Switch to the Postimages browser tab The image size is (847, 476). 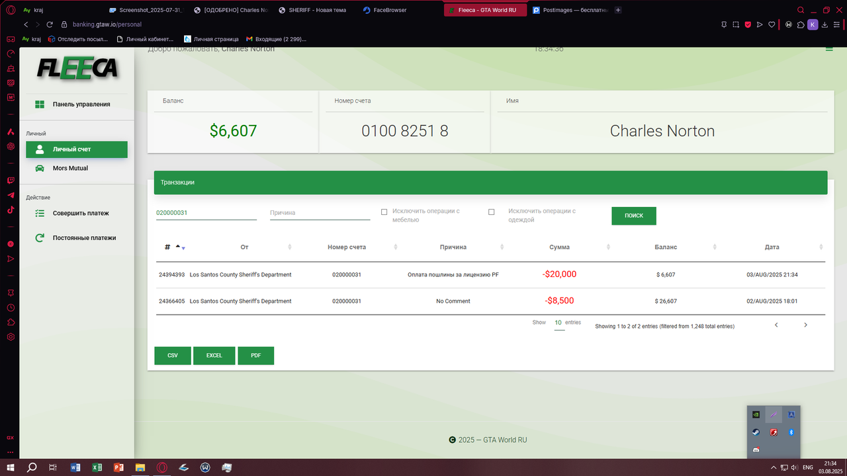(x=569, y=11)
